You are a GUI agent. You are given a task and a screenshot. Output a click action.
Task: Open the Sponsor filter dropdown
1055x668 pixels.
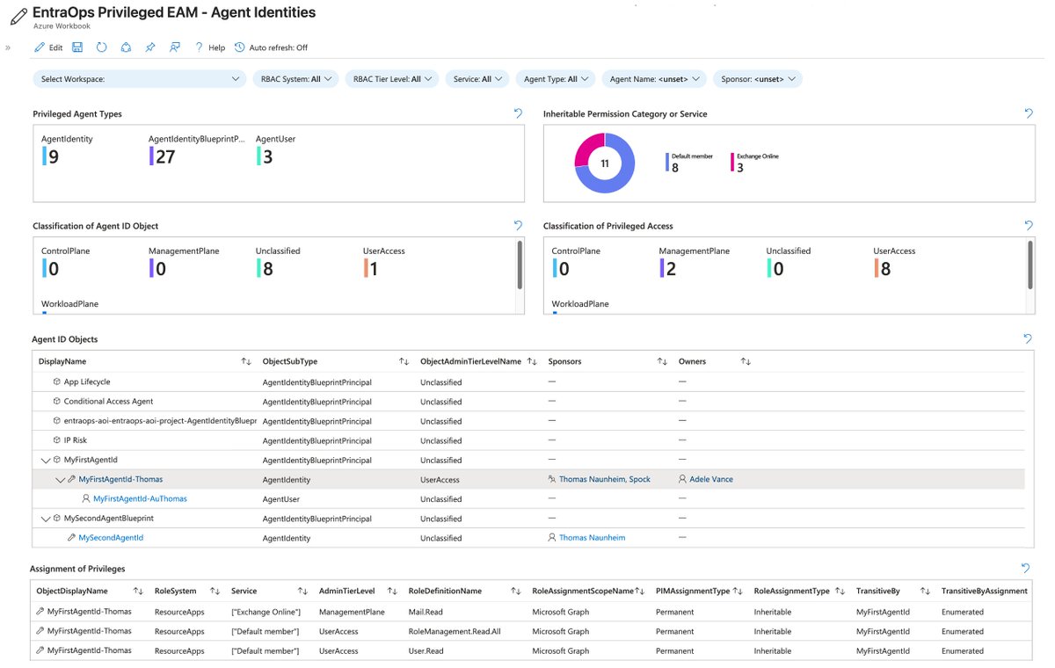click(757, 79)
